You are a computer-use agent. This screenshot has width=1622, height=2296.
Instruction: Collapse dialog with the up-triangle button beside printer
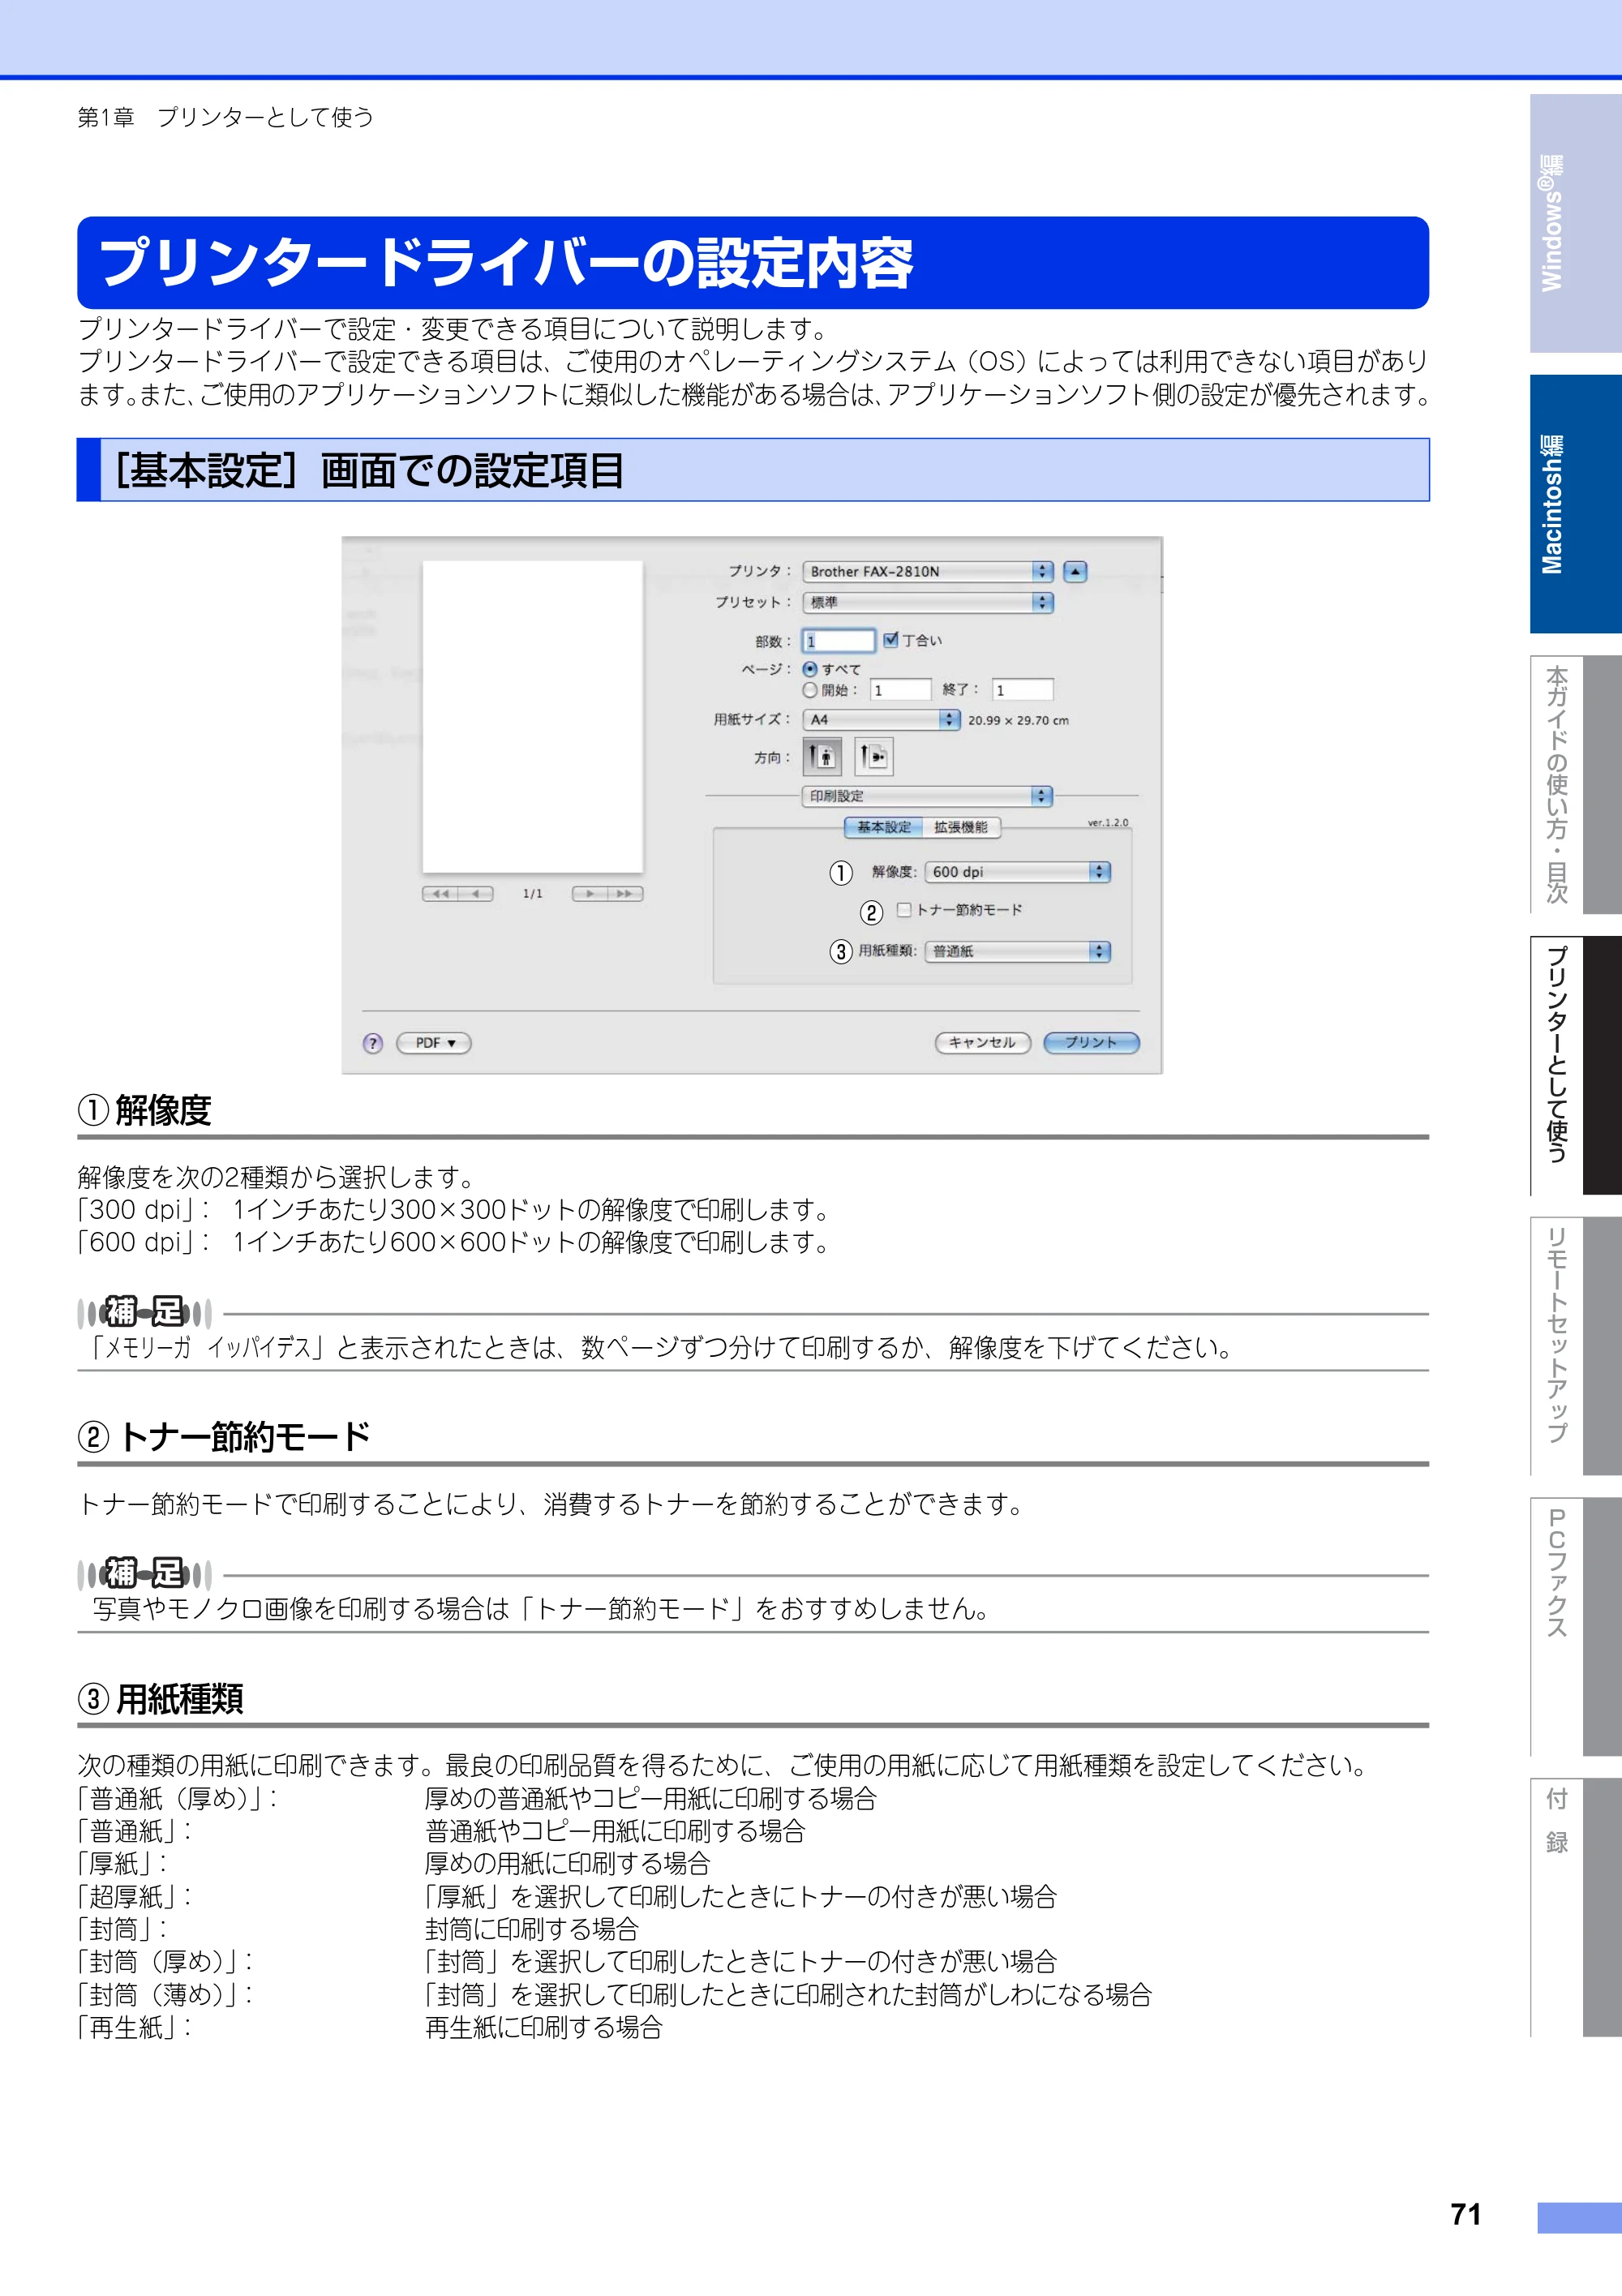[1075, 571]
